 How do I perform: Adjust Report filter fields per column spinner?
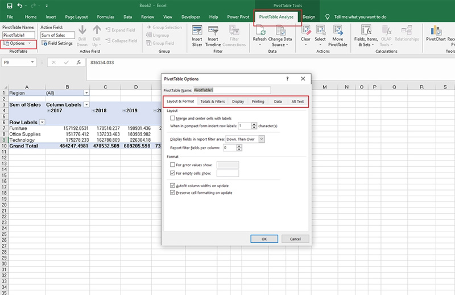coord(239,147)
